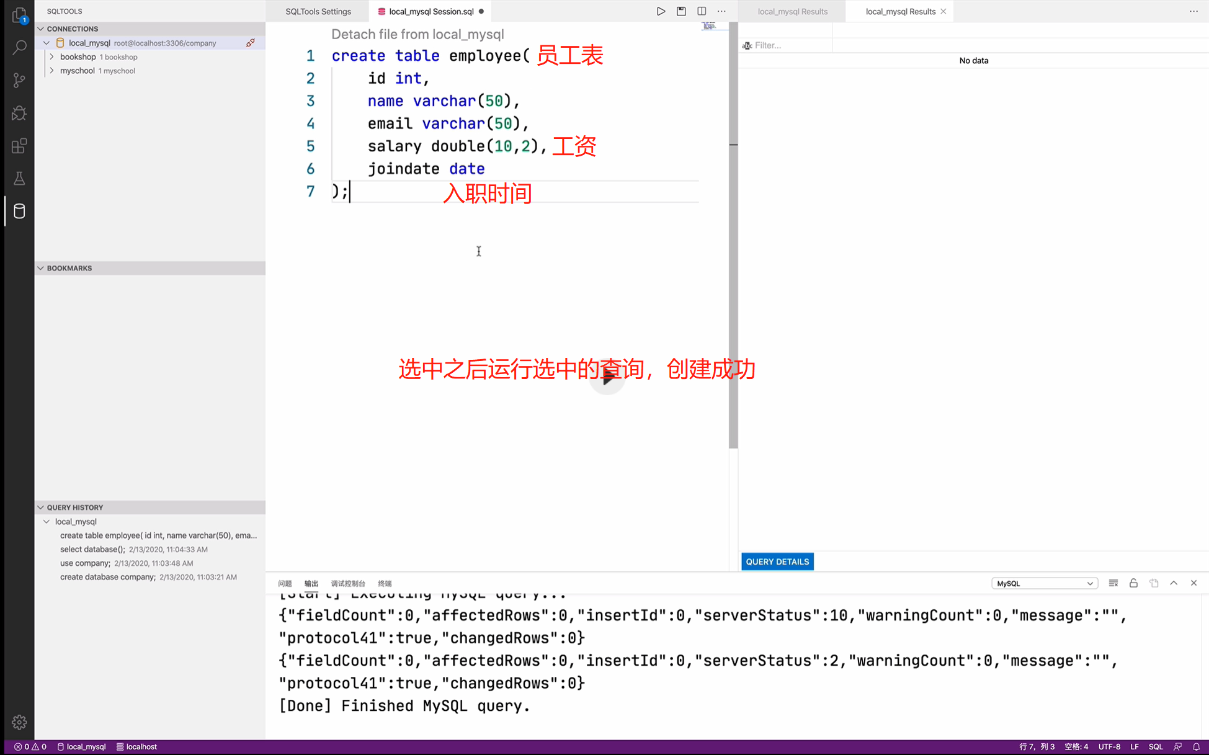
Task: Click '[Done] Finished MySQL query.' output line
Action: pos(404,706)
